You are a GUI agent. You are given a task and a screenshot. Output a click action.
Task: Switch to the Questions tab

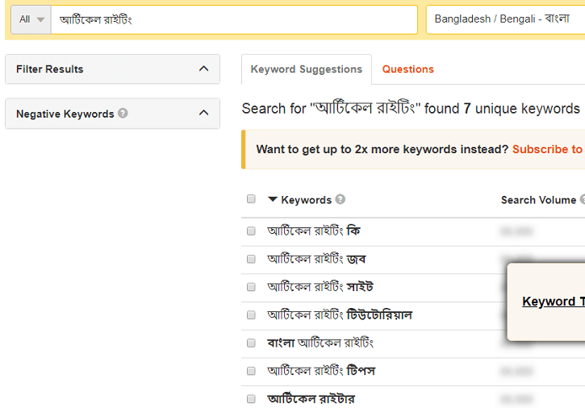pyautogui.click(x=407, y=69)
